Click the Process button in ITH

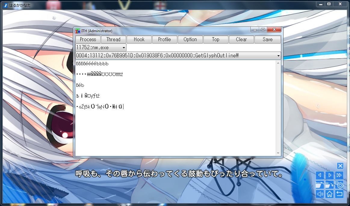88,39
